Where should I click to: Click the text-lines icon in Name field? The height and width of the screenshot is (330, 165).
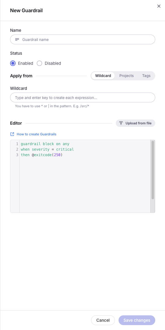pos(17,39)
